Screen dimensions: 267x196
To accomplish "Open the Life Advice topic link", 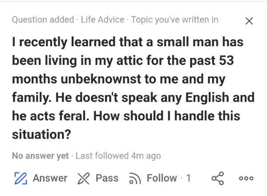I will pyautogui.click(x=102, y=20).
